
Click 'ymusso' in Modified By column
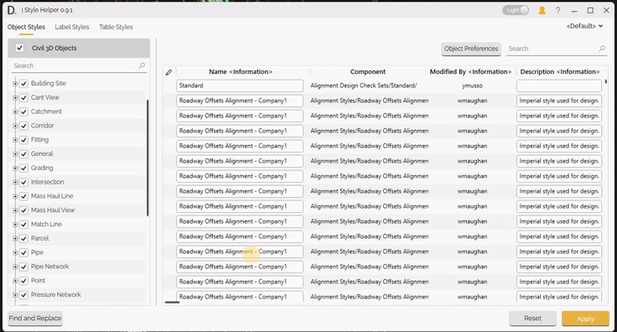[x=472, y=86]
